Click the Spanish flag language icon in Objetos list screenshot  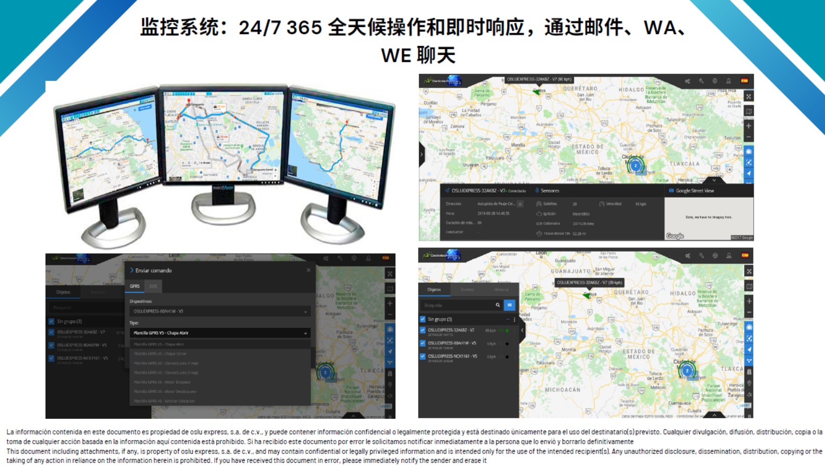point(744,255)
